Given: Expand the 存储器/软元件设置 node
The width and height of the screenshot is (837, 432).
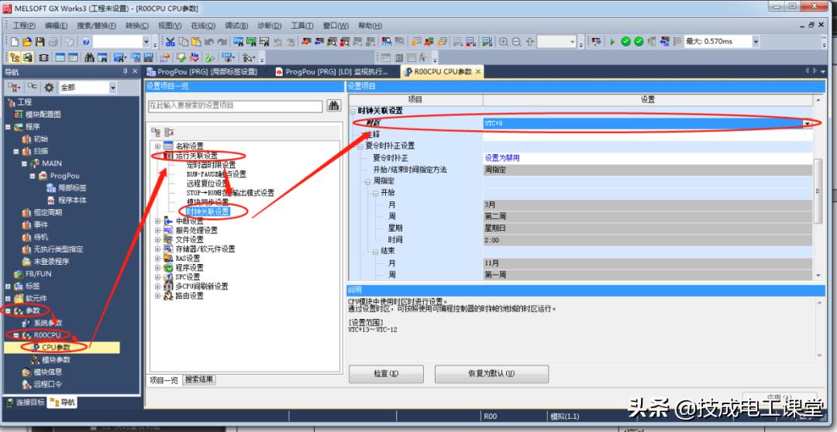Looking at the screenshot, I should pos(157,249).
